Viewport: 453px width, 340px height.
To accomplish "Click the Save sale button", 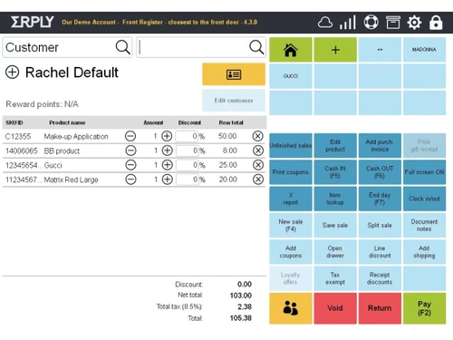I will click(335, 226).
